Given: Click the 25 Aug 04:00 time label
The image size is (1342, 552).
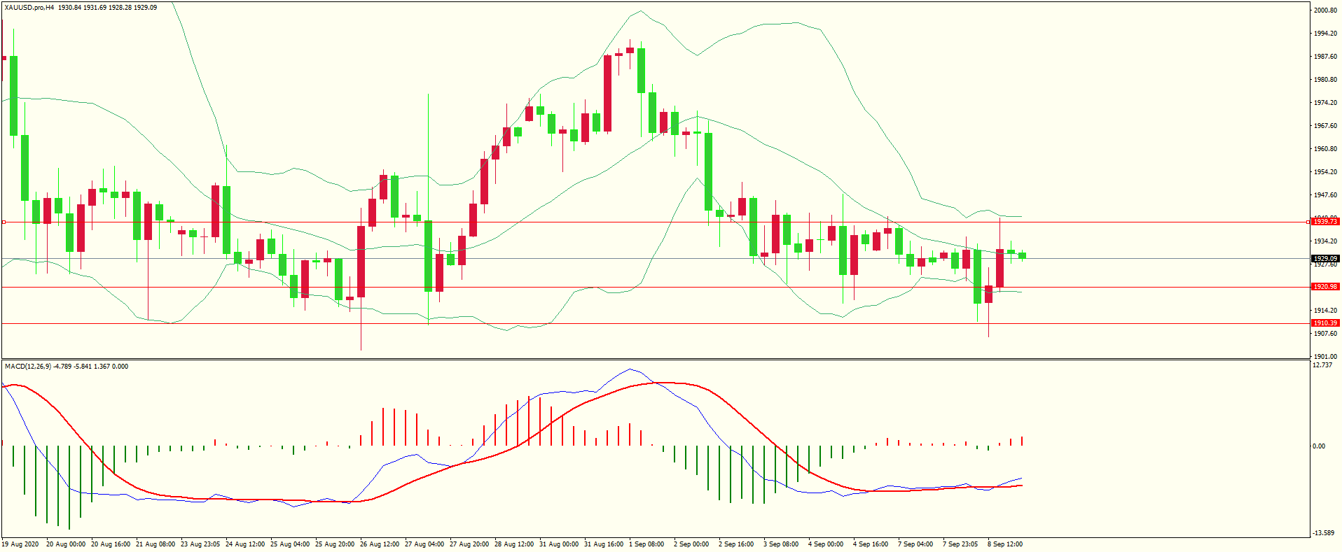Looking at the screenshot, I should 290,544.
